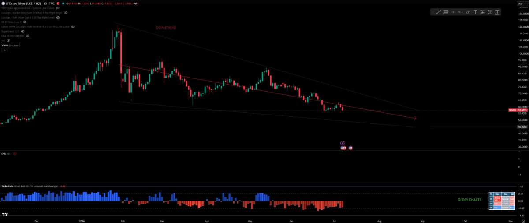Screen dimensions: 529x223
Task: Open the CFDs on Silver symbol title
Action: [x=30, y=4]
